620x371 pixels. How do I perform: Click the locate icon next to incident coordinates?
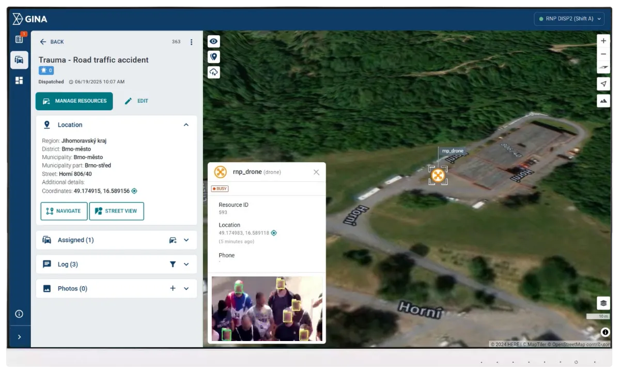[134, 191]
